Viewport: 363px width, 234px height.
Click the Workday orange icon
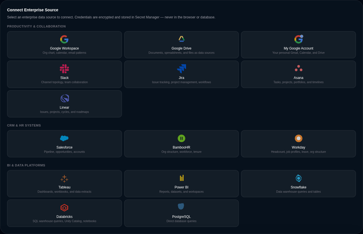click(x=299, y=138)
